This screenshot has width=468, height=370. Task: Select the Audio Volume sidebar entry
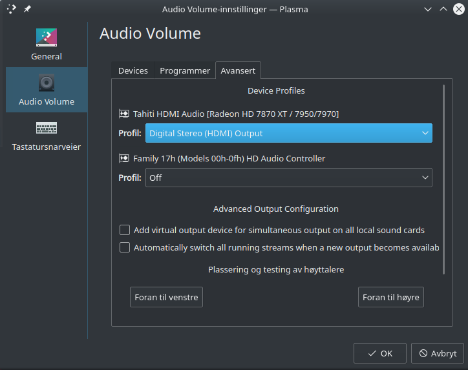(47, 90)
